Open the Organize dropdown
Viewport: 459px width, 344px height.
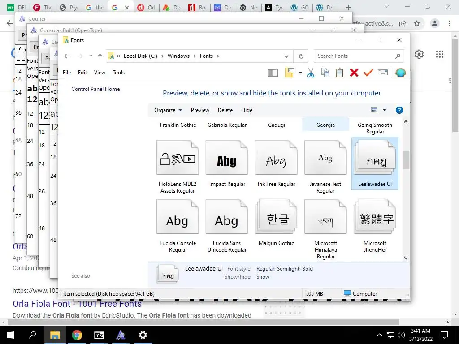168,110
